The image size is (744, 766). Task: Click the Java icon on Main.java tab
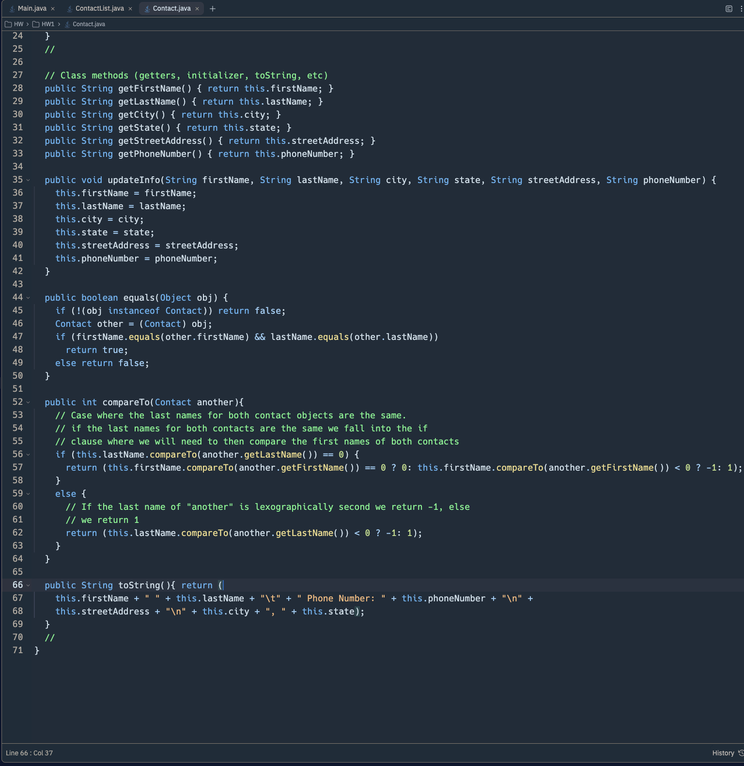pos(13,9)
